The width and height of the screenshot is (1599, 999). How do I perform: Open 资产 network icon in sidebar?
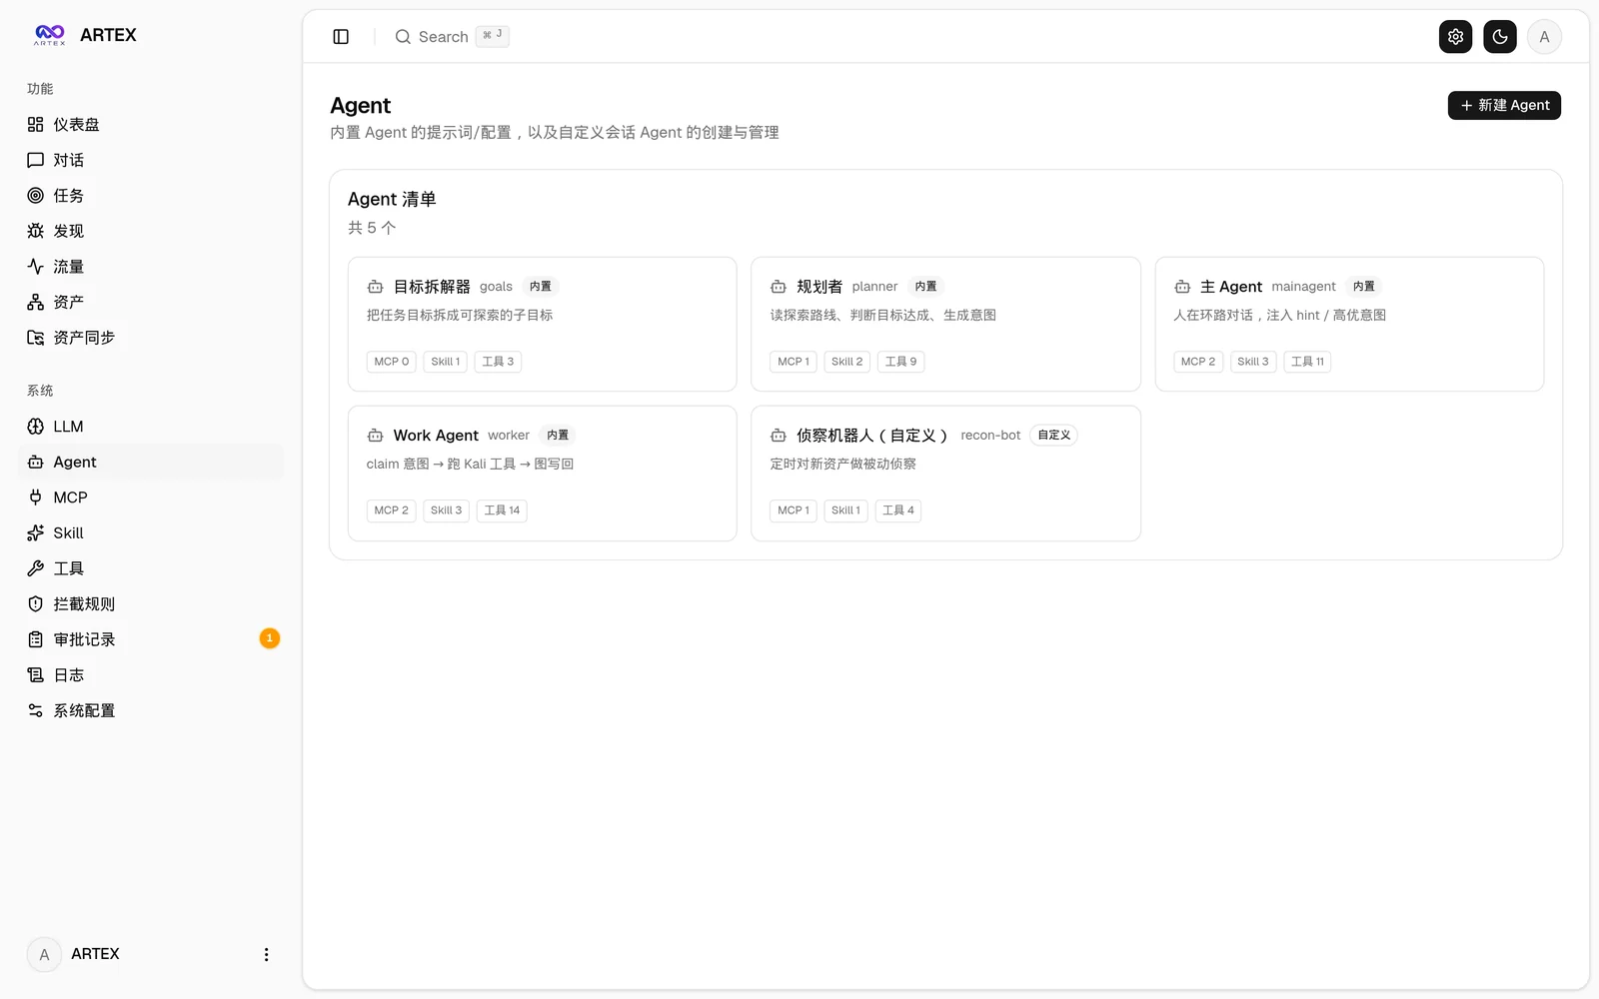coord(36,302)
